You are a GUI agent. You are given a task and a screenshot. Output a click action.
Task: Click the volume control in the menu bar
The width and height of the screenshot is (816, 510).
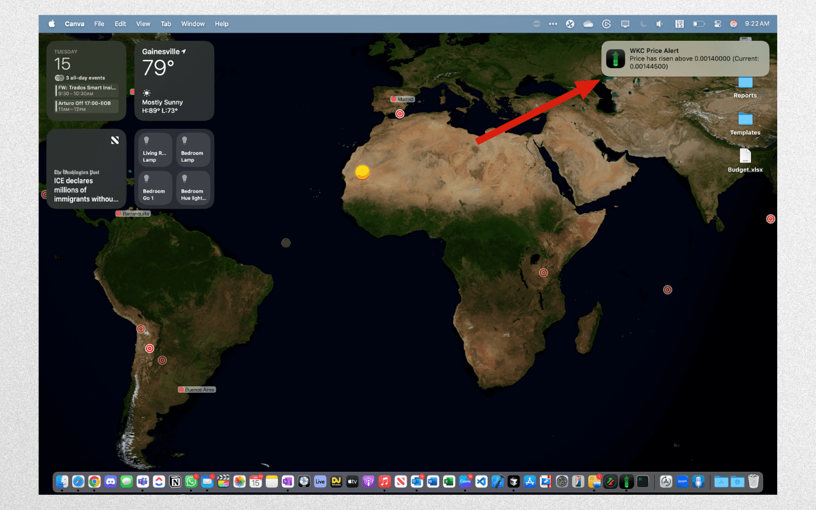659,24
